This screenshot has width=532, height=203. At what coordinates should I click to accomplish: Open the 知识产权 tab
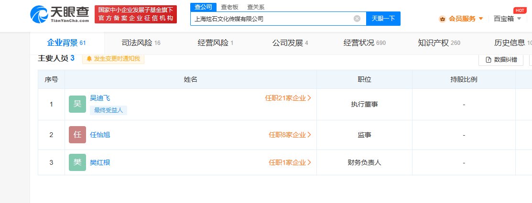(439, 43)
